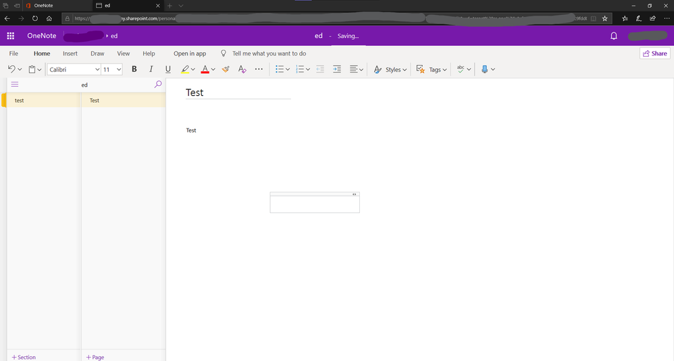This screenshot has width=674, height=361.
Task: Expand the Dictate options dropdown arrow
Action: point(493,69)
